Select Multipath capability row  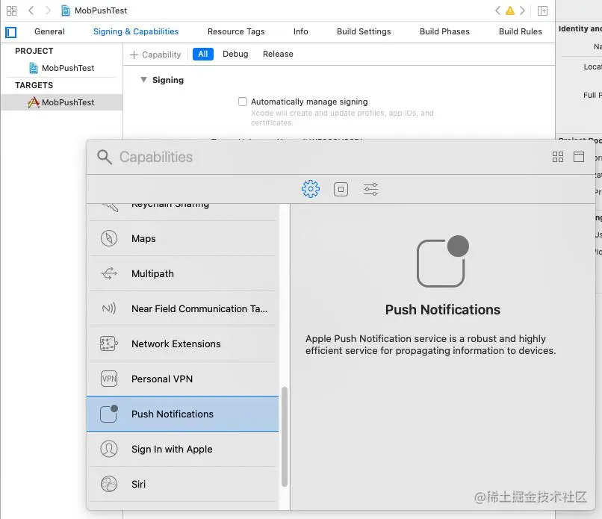click(x=183, y=273)
